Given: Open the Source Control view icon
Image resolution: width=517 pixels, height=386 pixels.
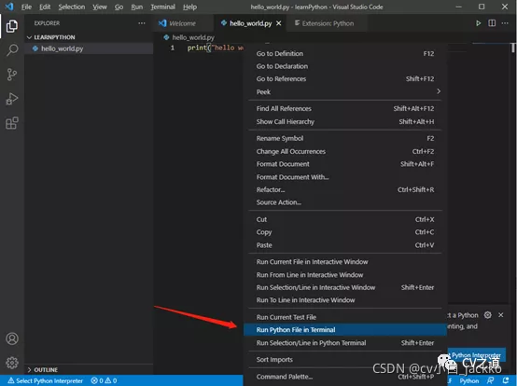Looking at the screenshot, I should (x=12, y=75).
